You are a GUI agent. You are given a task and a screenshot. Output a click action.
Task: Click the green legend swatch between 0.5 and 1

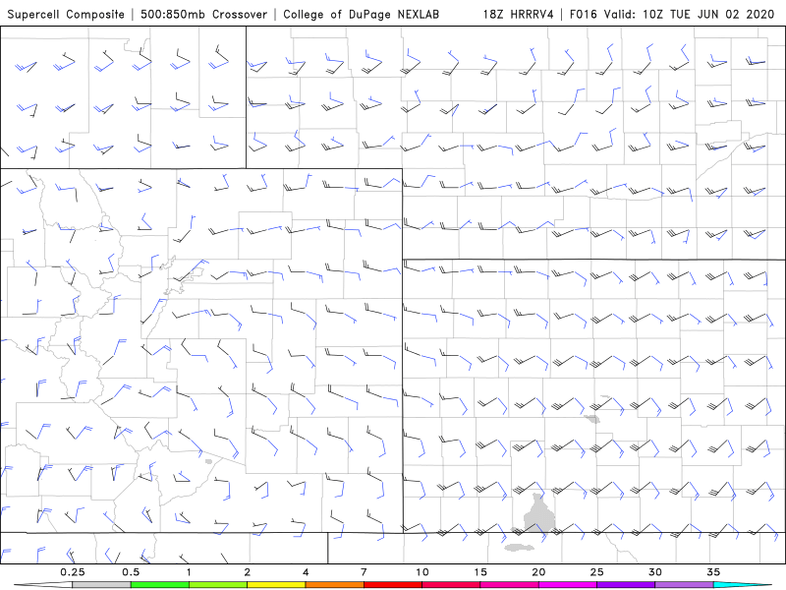[160, 585]
